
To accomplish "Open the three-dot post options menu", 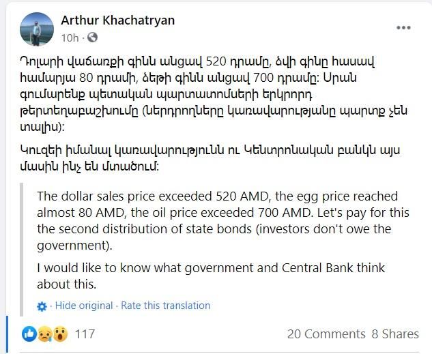I will 404,29.
